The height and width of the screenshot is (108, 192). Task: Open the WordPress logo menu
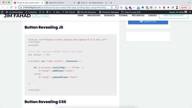pyautogui.click(x=2, y=12)
